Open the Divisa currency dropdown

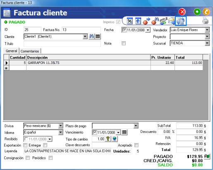(60, 126)
